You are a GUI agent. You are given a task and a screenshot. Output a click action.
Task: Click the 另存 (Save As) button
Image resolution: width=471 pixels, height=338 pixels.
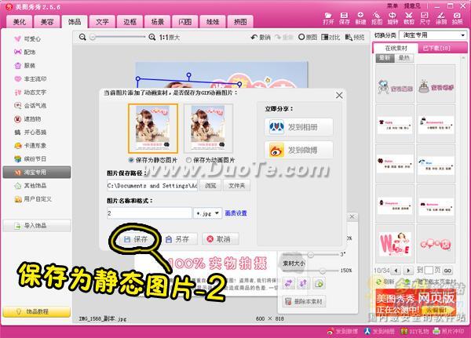coord(176,239)
